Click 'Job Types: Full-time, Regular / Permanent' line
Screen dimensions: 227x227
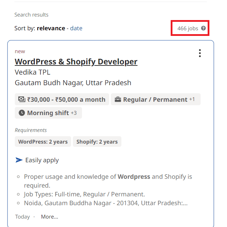(x=84, y=194)
